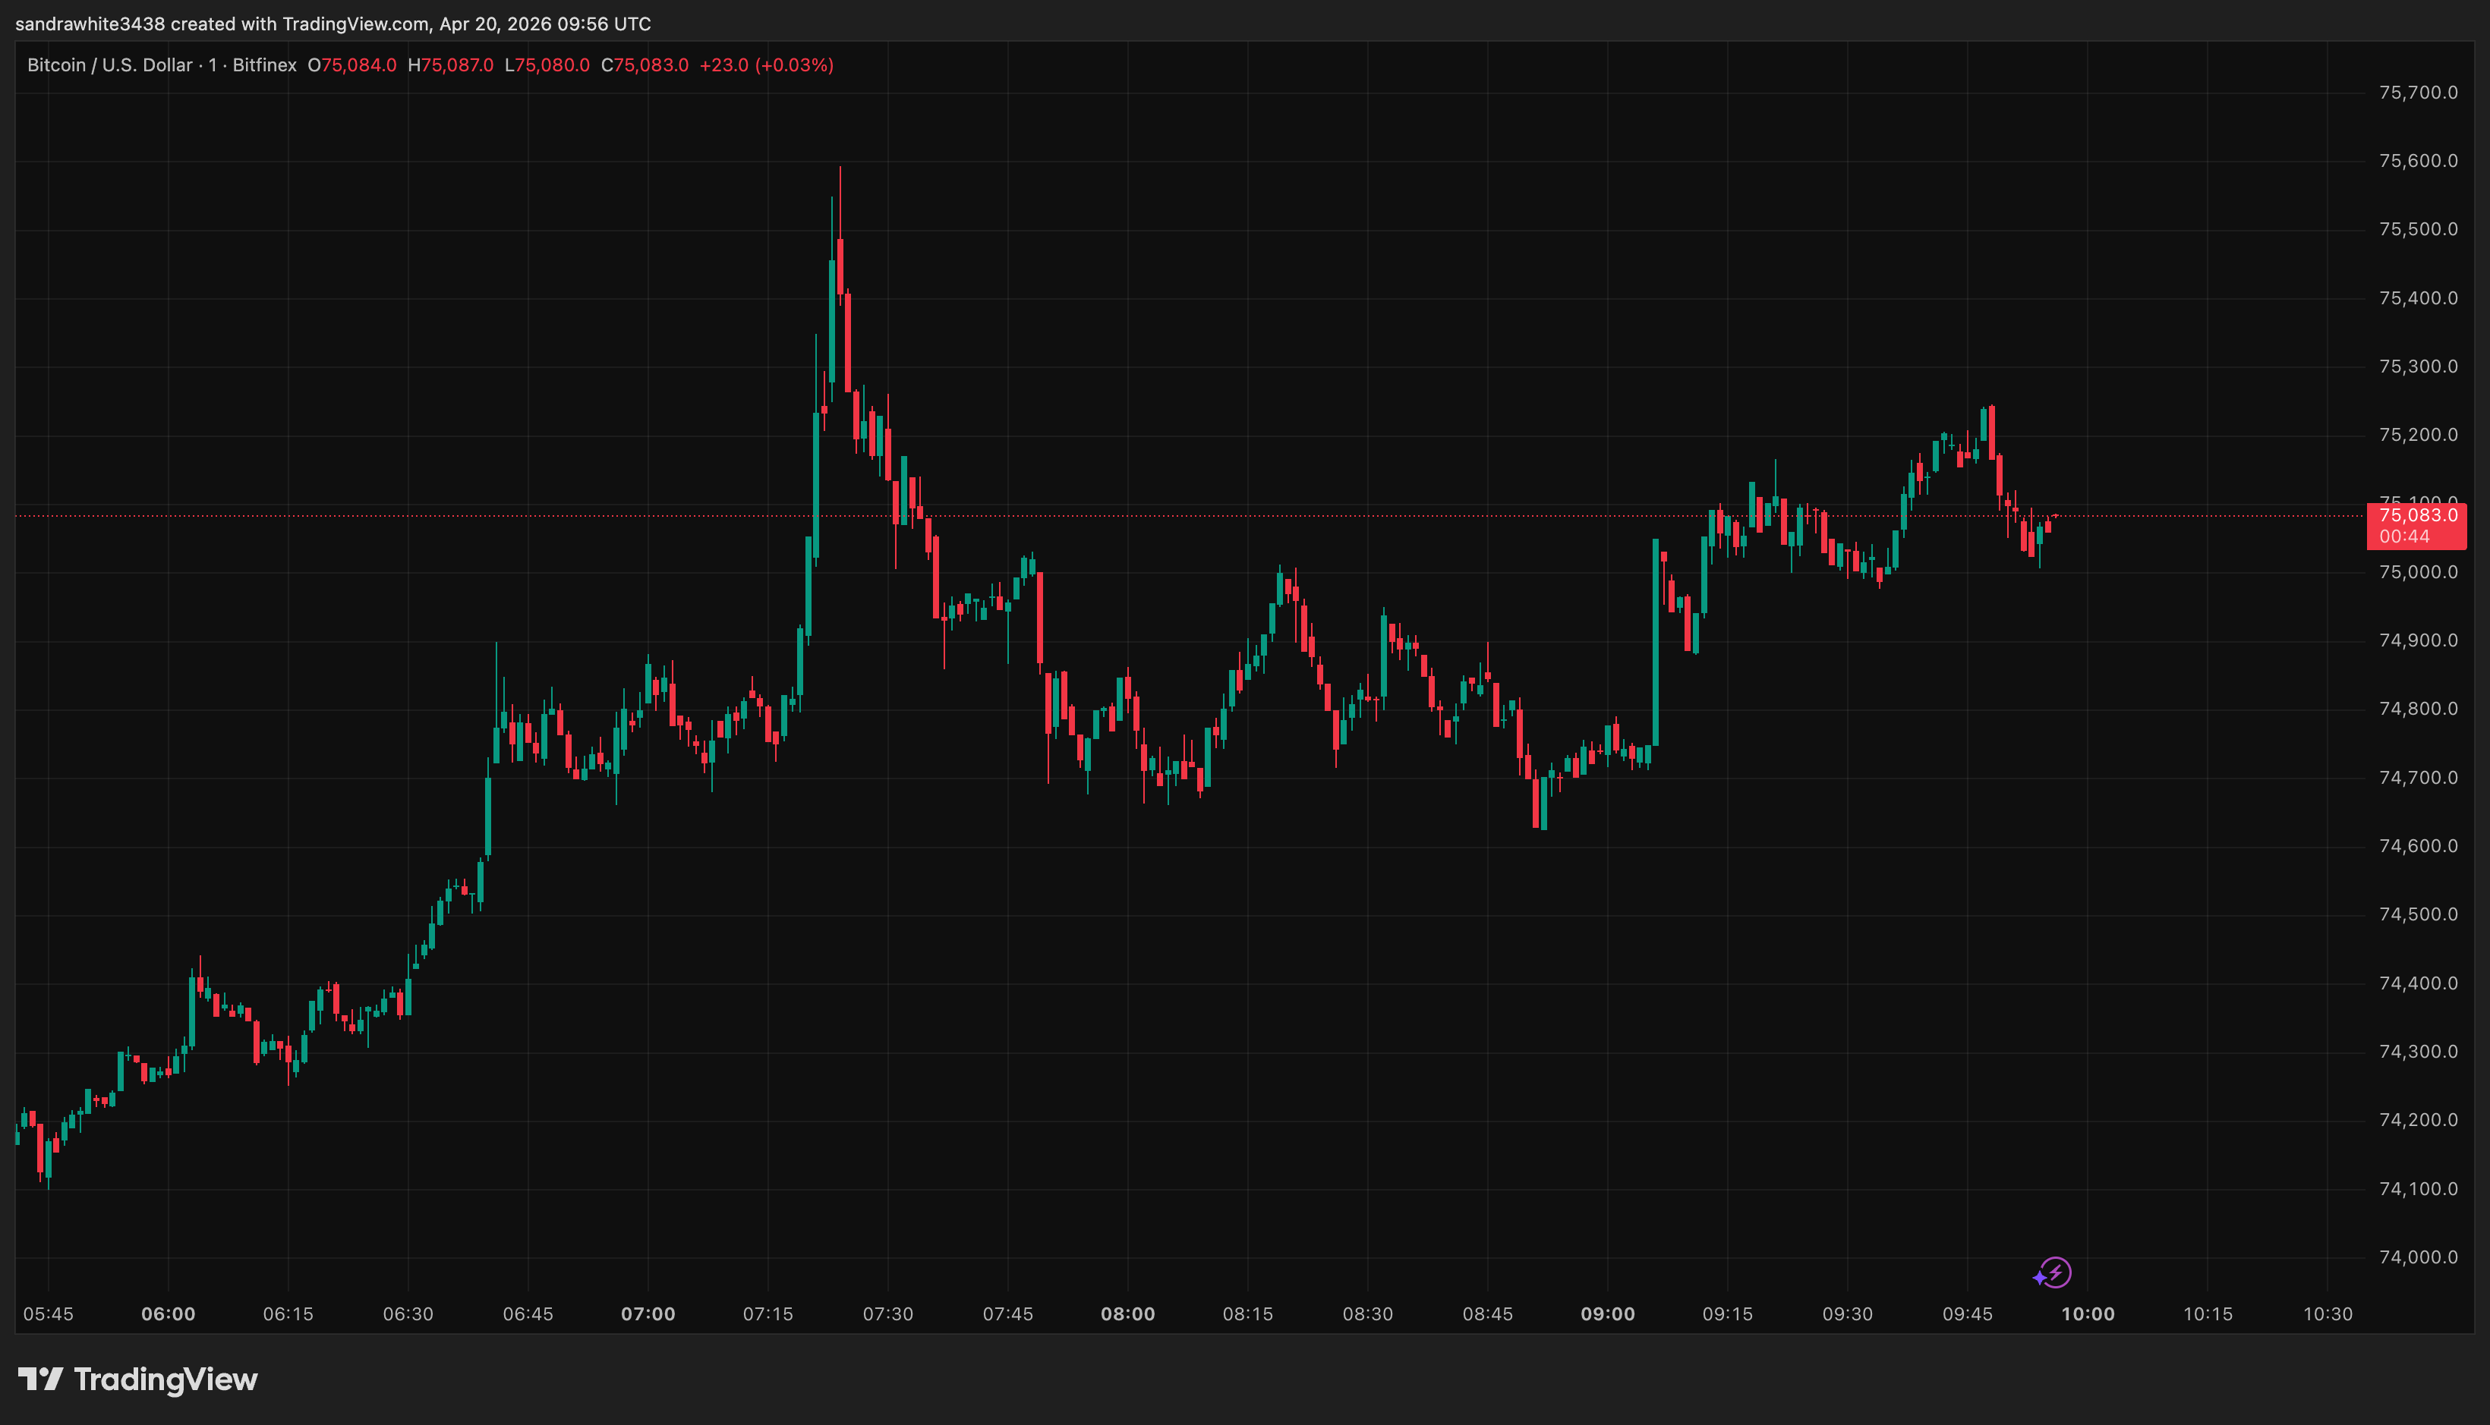Click the 74,200.0 price axis label
The height and width of the screenshot is (1425, 2490).
point(2419,1121)
